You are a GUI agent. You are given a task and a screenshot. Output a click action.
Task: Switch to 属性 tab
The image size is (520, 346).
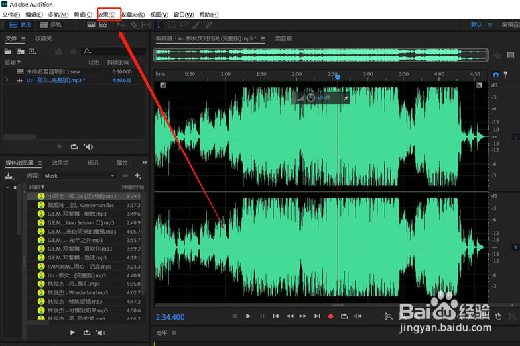[122, 163]
